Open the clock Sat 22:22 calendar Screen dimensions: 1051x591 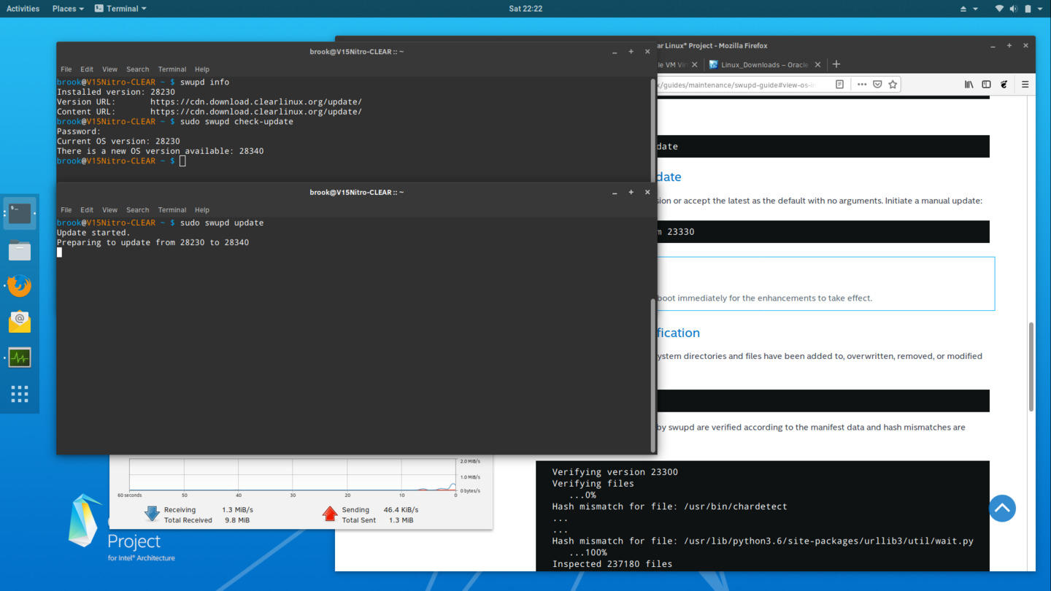coord(525,9)
